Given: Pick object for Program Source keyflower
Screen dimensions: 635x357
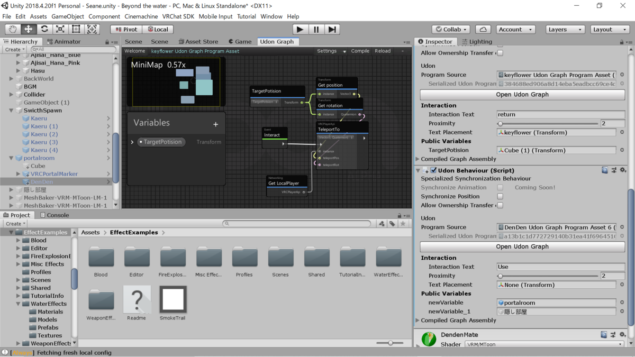Looking at the screenshot, I should tap(622, 75).
